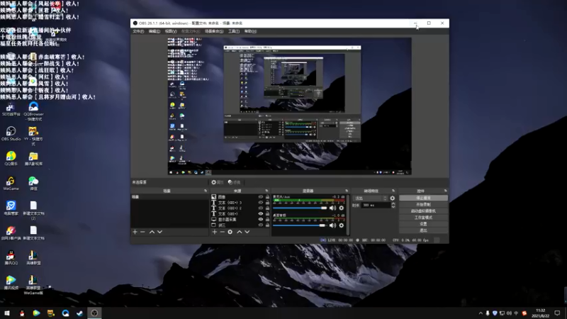Open Windows Start menu
Viewport: 567px width, 319px height.
7,313
